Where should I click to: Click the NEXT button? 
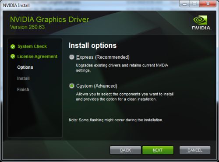pos(158,150)
